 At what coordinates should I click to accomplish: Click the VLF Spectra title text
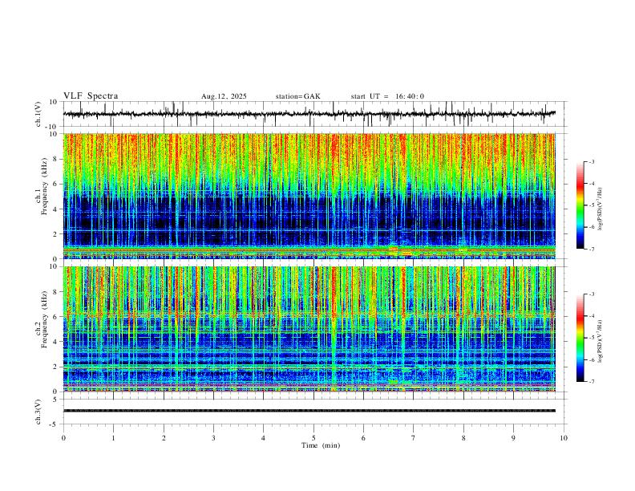(91, 96)
